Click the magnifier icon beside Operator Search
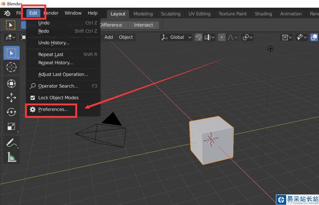 click(33, 86)
